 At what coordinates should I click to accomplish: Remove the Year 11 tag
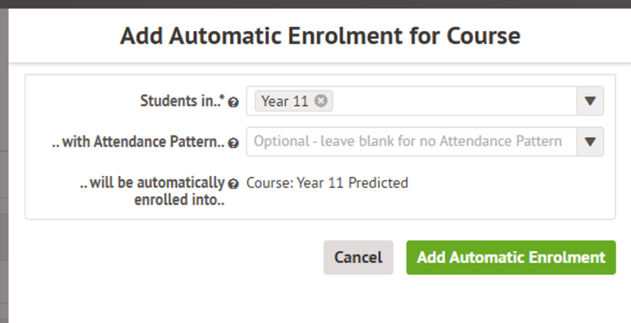point(321,100)
